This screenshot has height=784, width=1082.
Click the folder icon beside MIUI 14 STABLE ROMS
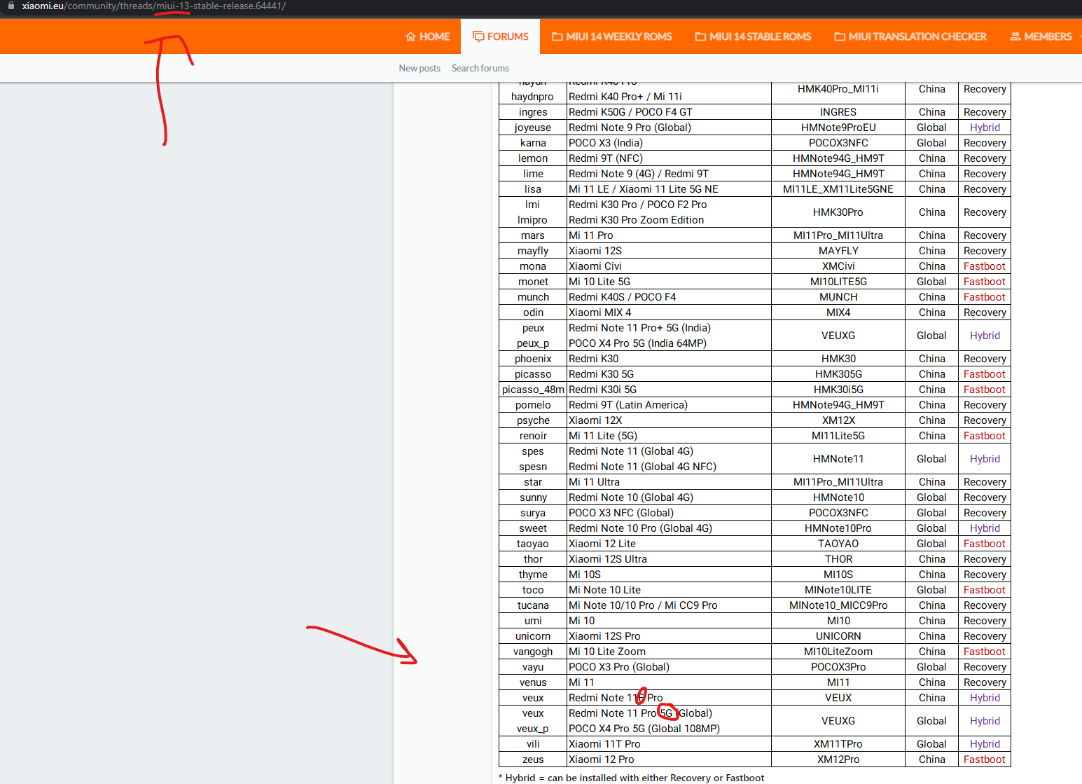700,36
